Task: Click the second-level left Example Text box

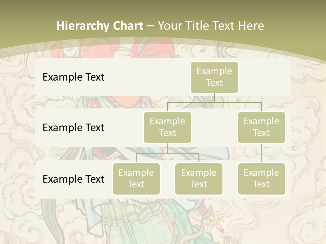Action: (167, 127)
